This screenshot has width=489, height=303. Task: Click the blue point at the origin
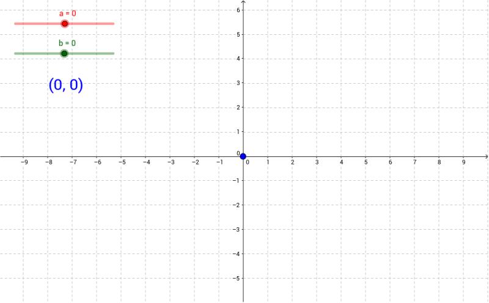pos(243,156)
